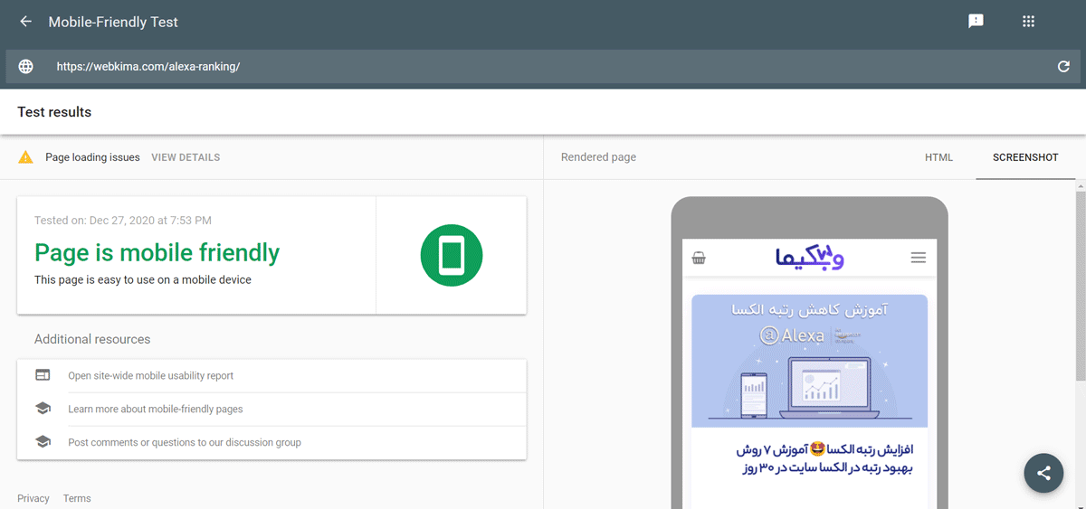Click the green mobile friendly phone icon

[452, 256]
